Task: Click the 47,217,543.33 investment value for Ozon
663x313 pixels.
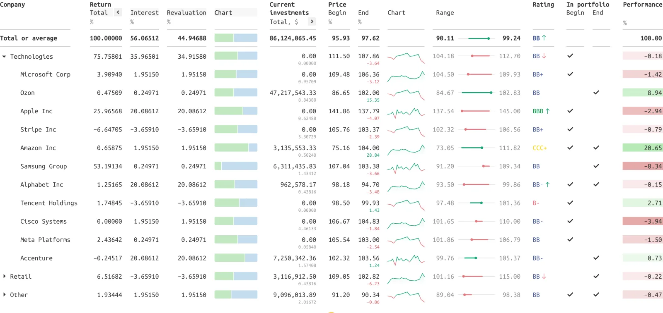Action: (293, 93)
